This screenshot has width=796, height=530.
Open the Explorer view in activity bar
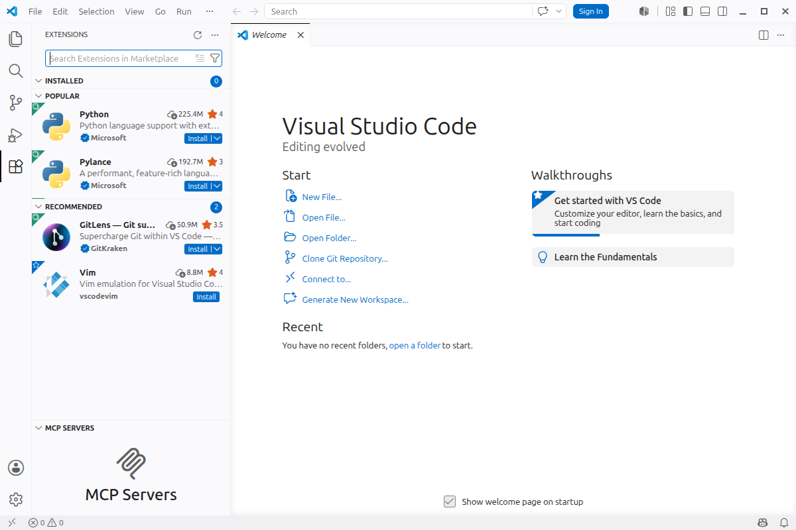pos(15,39)
